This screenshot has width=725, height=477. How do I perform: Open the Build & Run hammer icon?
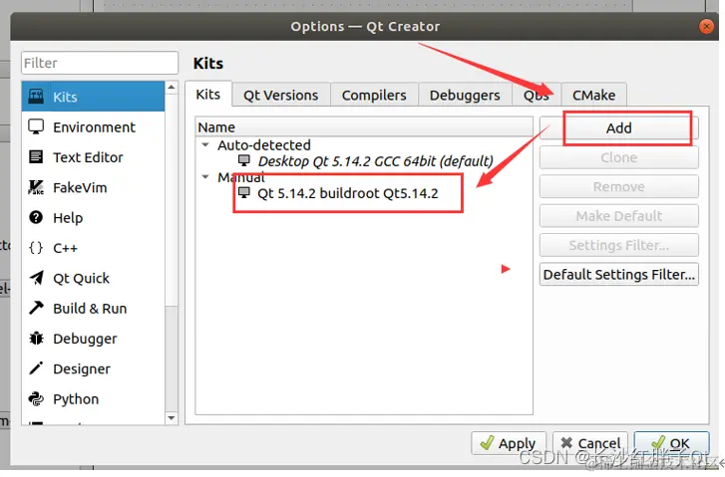pos(36,308)
